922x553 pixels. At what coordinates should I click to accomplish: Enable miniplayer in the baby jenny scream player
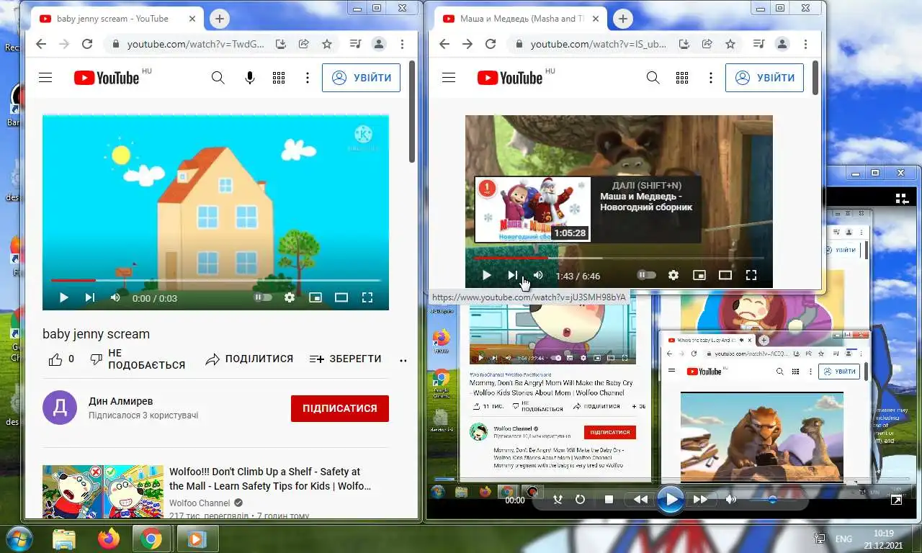click(x=315, y=297)
